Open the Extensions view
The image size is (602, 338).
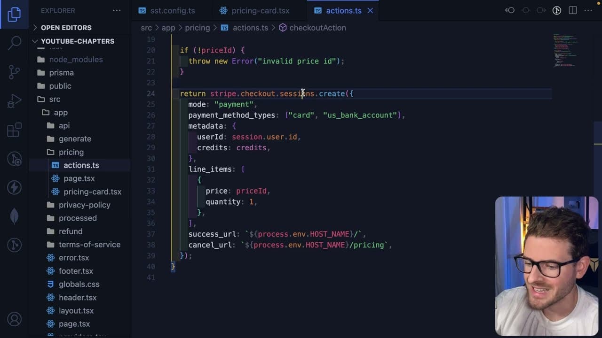(x=14, y=130)
